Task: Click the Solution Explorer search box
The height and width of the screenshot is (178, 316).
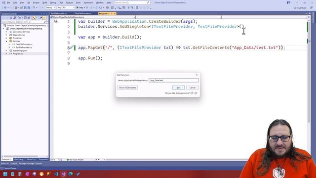Action: 25,22
